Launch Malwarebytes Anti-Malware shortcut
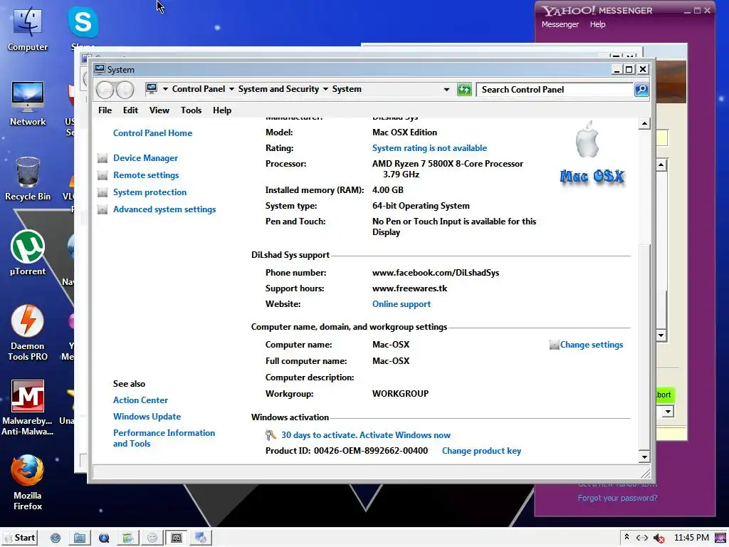The image size is (729, 547). [x=28, y=408]
